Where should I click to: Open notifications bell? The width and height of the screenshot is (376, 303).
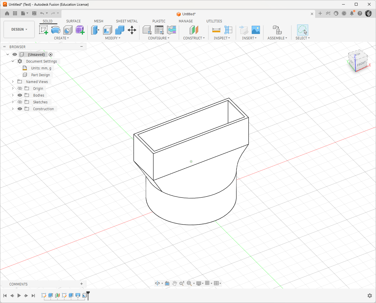[352, 13]
